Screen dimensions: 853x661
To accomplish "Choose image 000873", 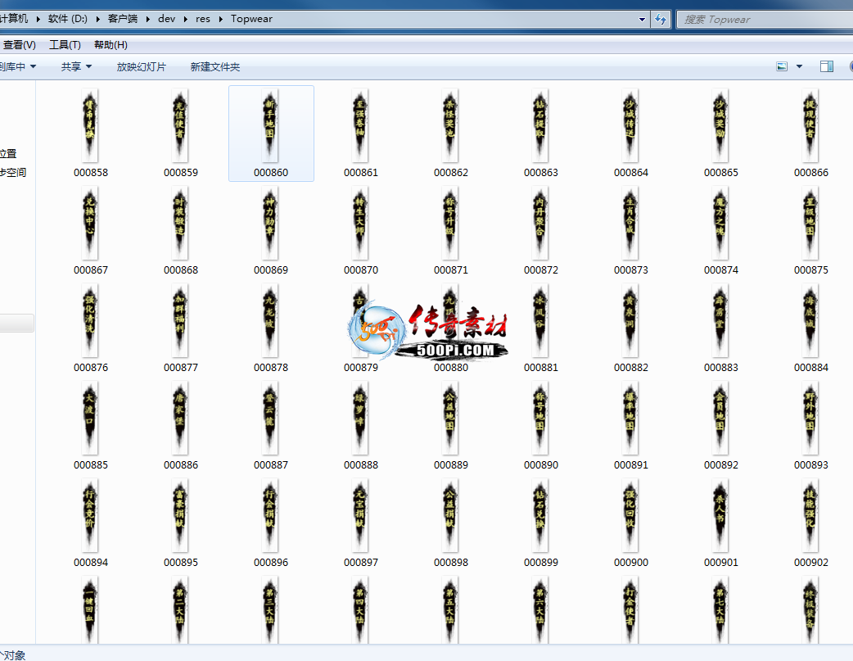I will tap(630, 224).
